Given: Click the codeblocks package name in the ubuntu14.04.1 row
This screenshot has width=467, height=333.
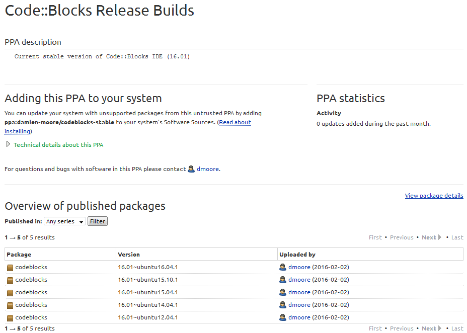Looking at the screenshot, I should tap(31, 305).
